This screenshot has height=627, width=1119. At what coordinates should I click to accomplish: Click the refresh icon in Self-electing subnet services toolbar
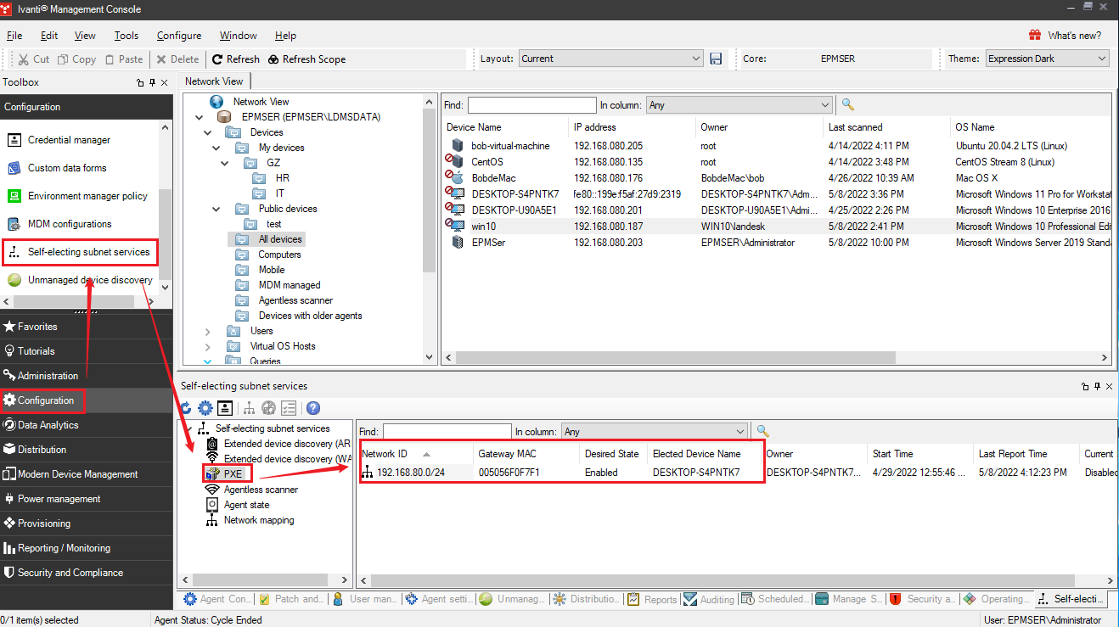coord(185,408)
